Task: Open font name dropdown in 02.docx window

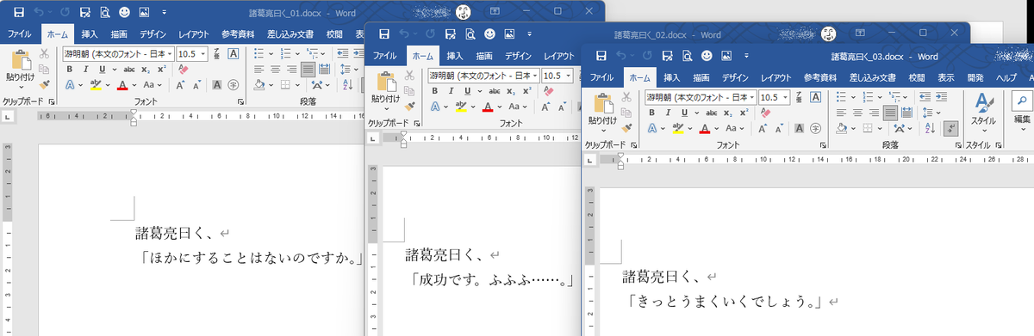Action: point(534,76)
